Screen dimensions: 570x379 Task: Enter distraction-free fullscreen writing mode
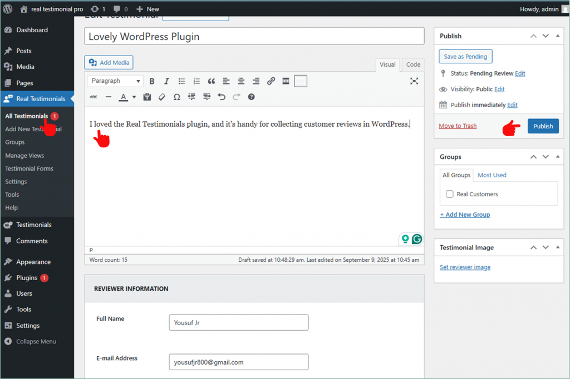pyautogui.click(x=414, y=81)
